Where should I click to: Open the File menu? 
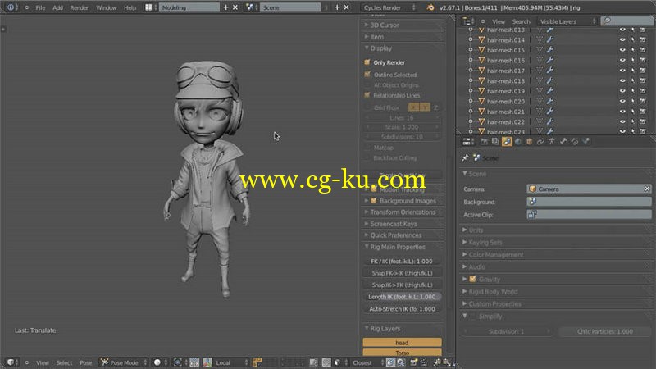pyautogui.click(x=40, y=7)
